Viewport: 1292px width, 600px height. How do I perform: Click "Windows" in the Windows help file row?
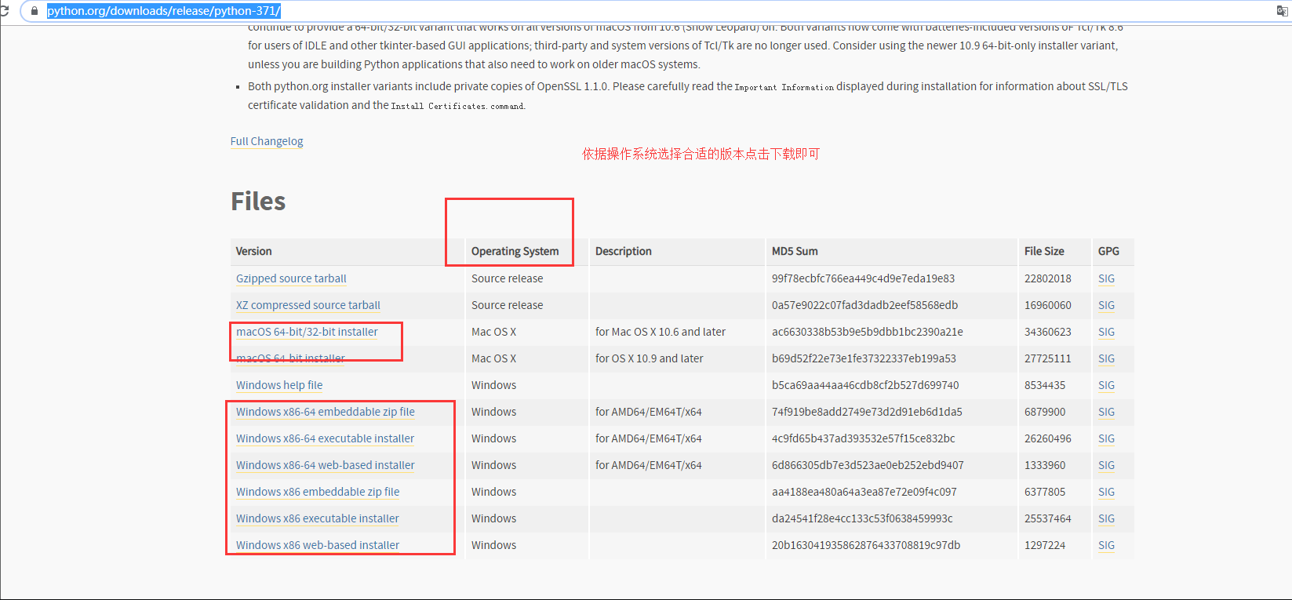[494, 385]
